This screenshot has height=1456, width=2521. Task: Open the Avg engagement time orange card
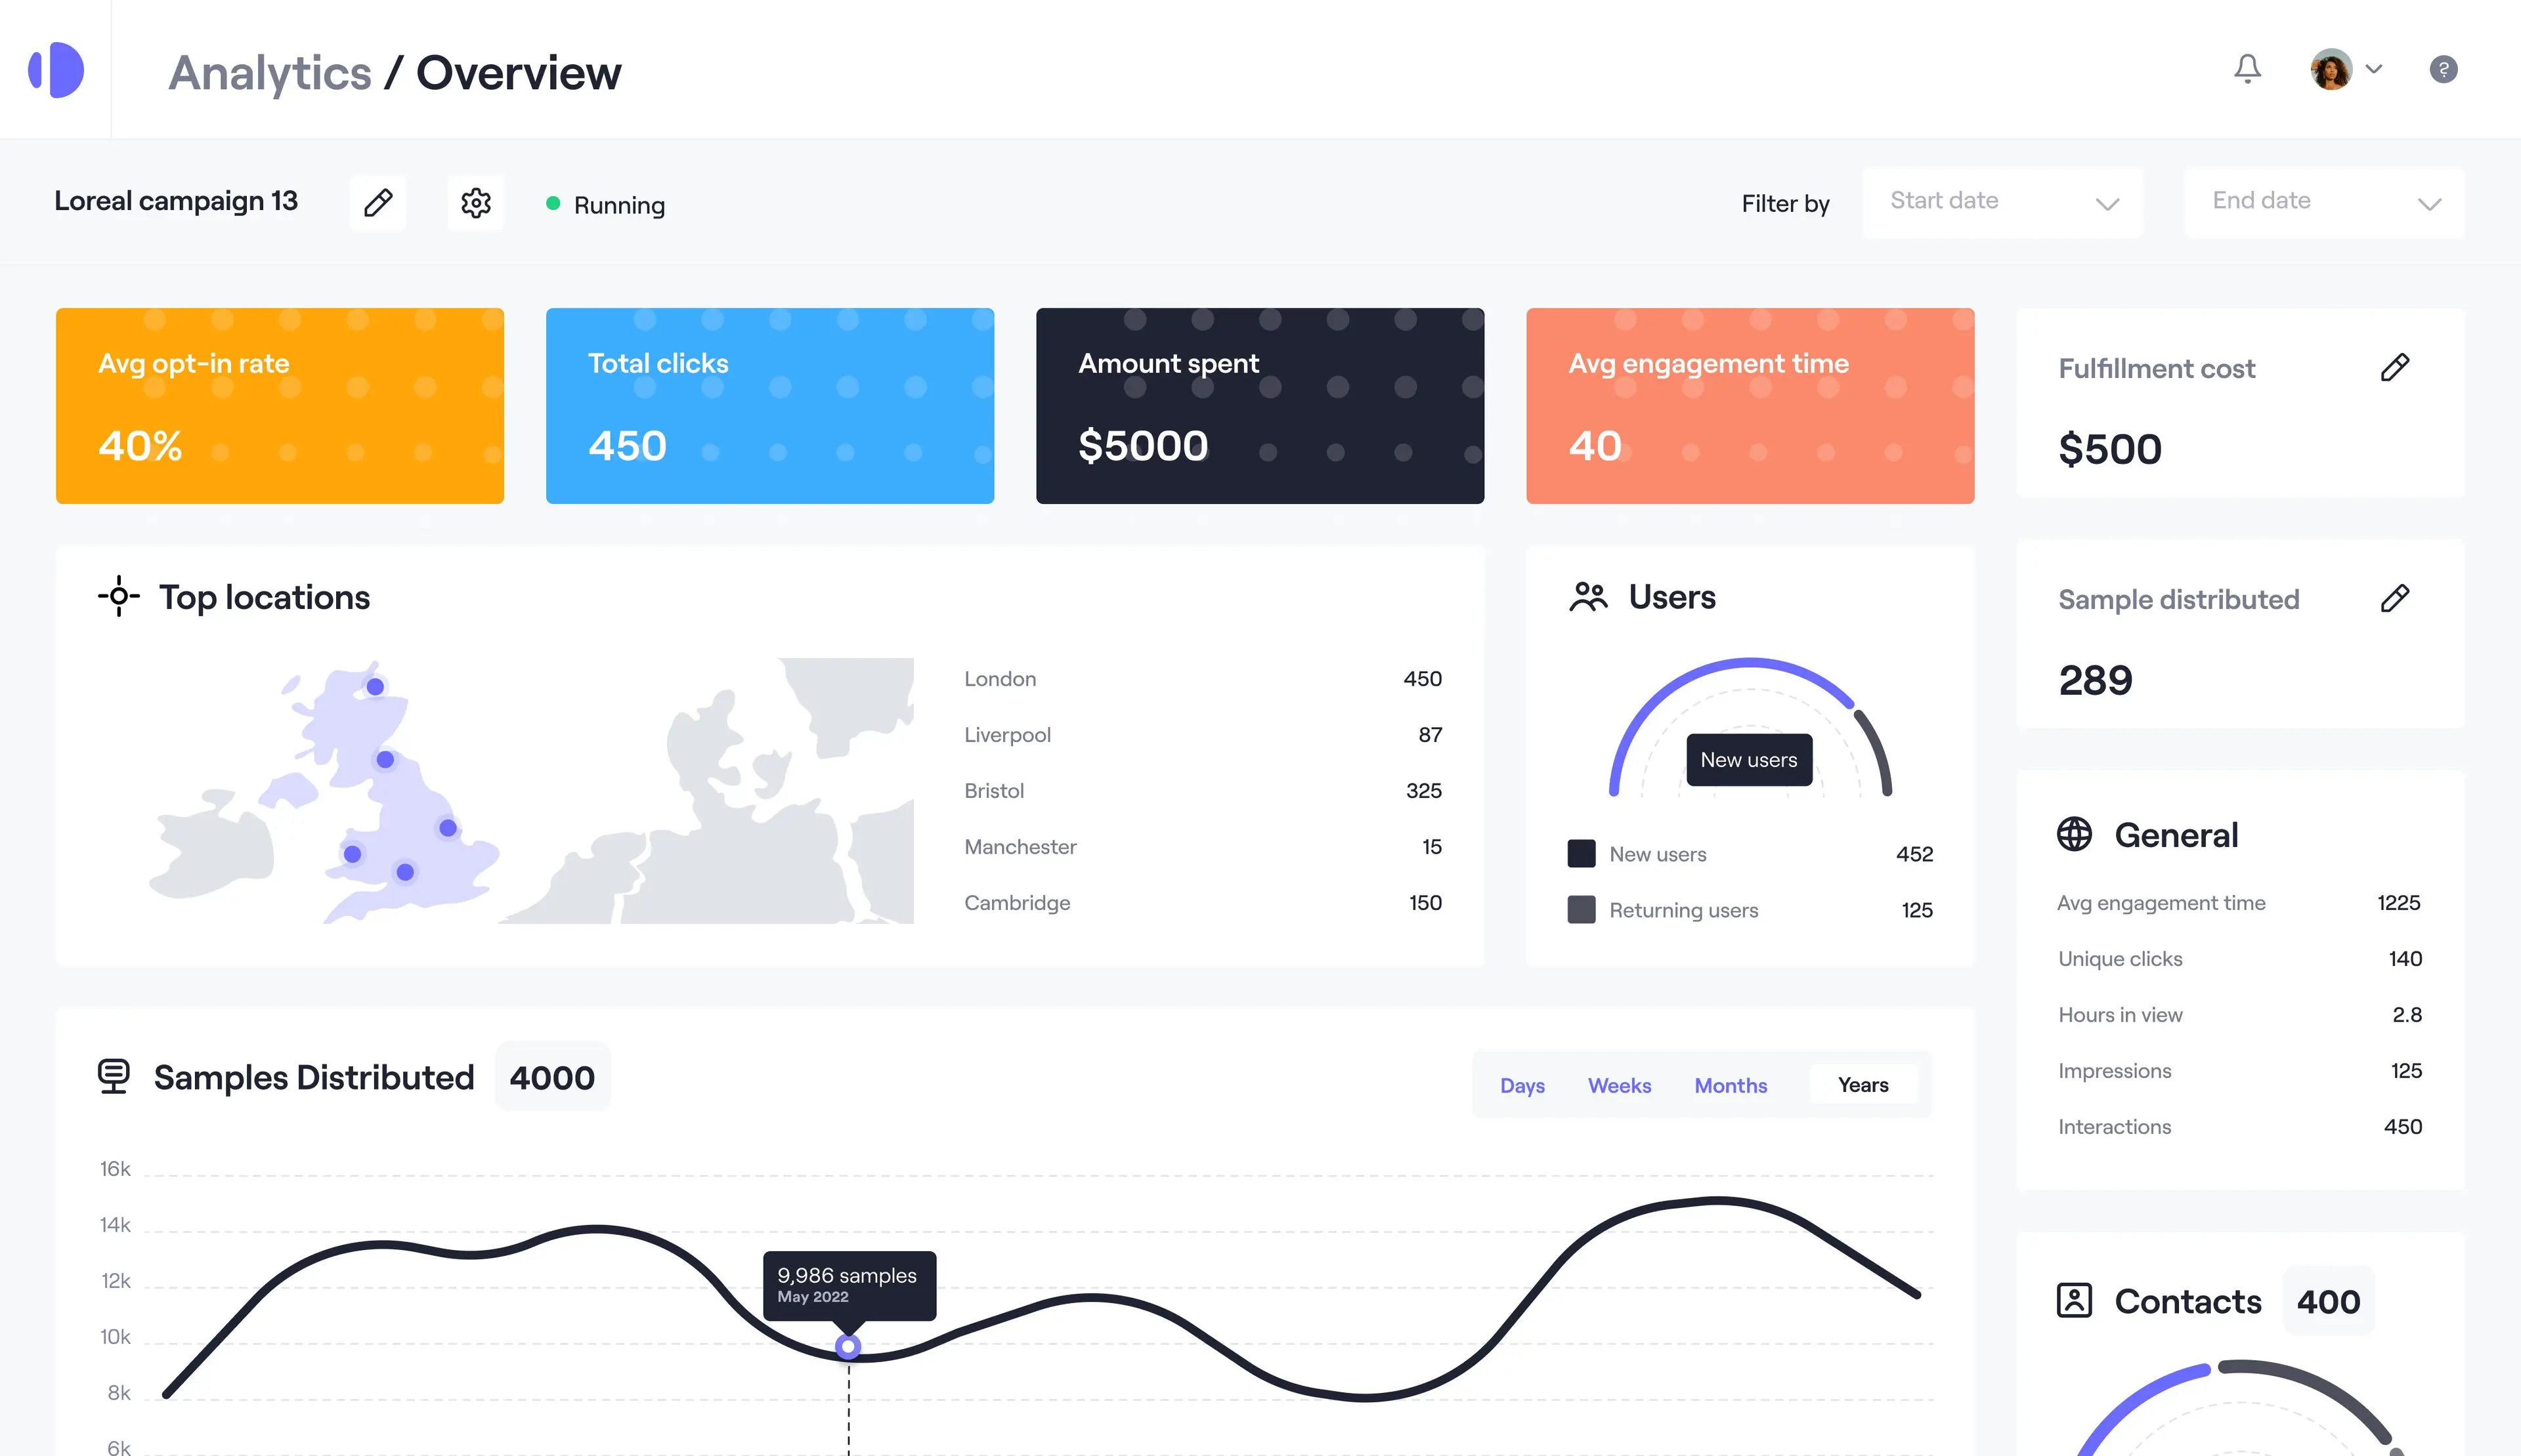[x=1751, y=406]
